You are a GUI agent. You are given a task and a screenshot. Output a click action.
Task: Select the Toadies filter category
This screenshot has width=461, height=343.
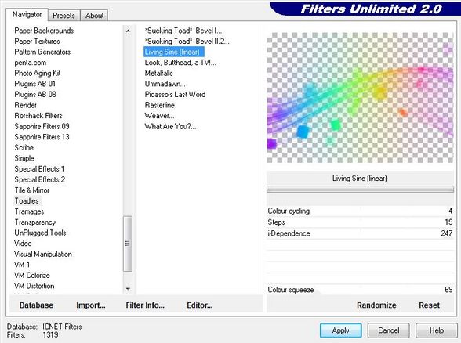coord(27,200)
